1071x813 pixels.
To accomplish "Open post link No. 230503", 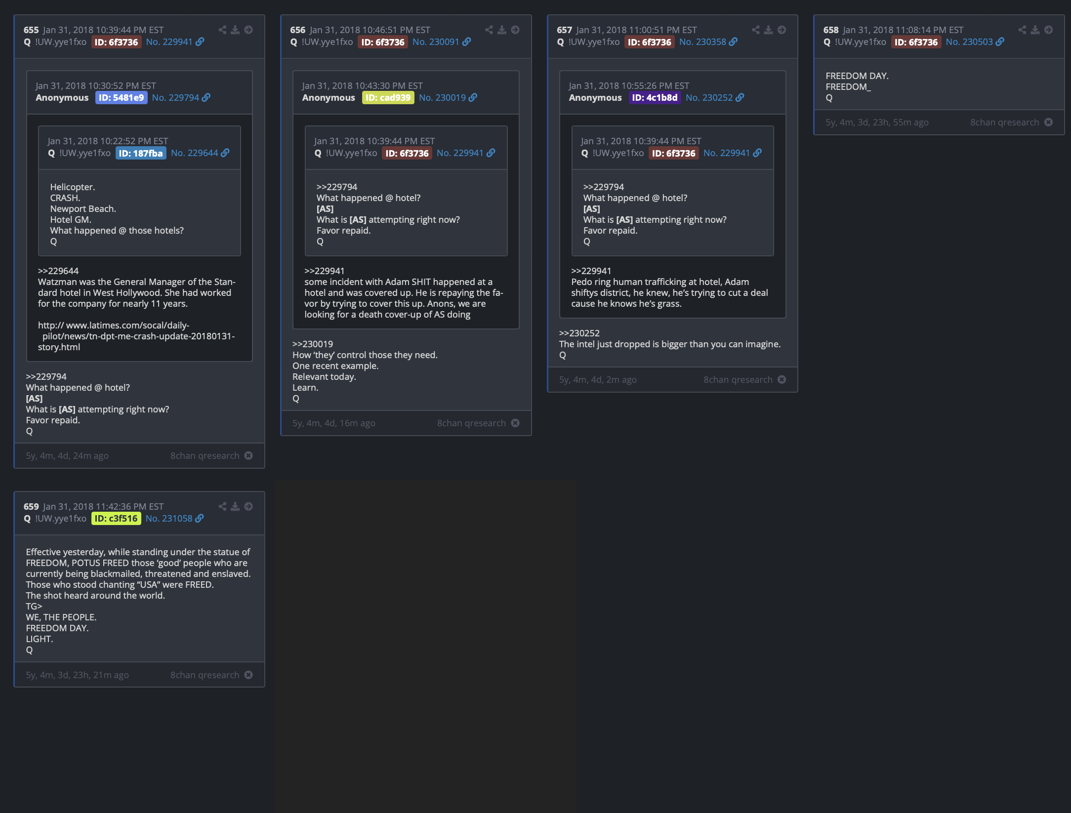I will [975, 42].
